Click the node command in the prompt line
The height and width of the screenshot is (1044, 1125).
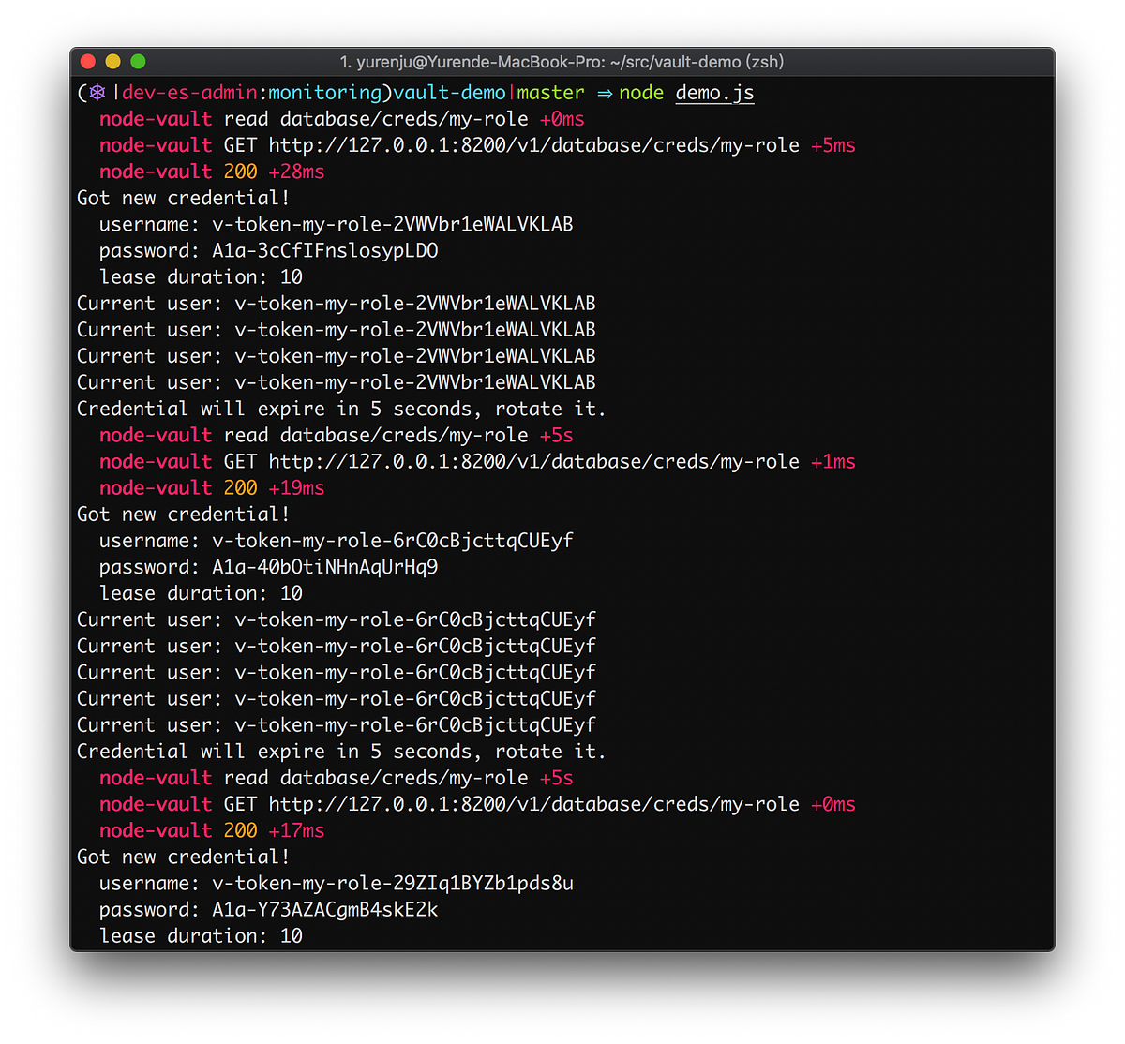(641, 93)
